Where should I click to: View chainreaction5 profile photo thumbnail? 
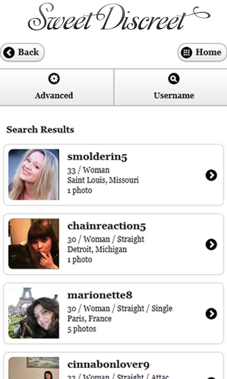[x=34, y=244]
